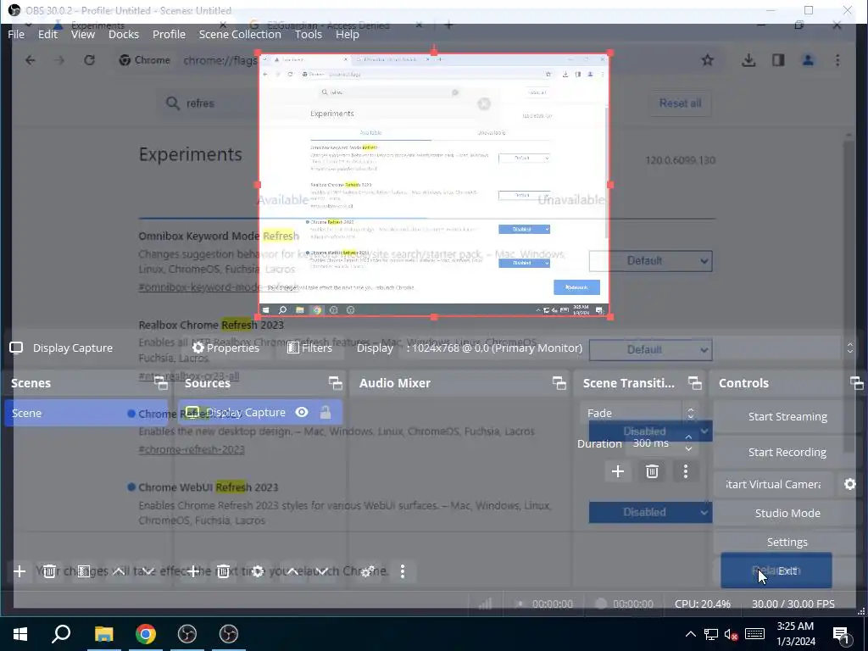Click the preview canvas display capture
This screenshot has width=868, height=651.
pos(434,185)
